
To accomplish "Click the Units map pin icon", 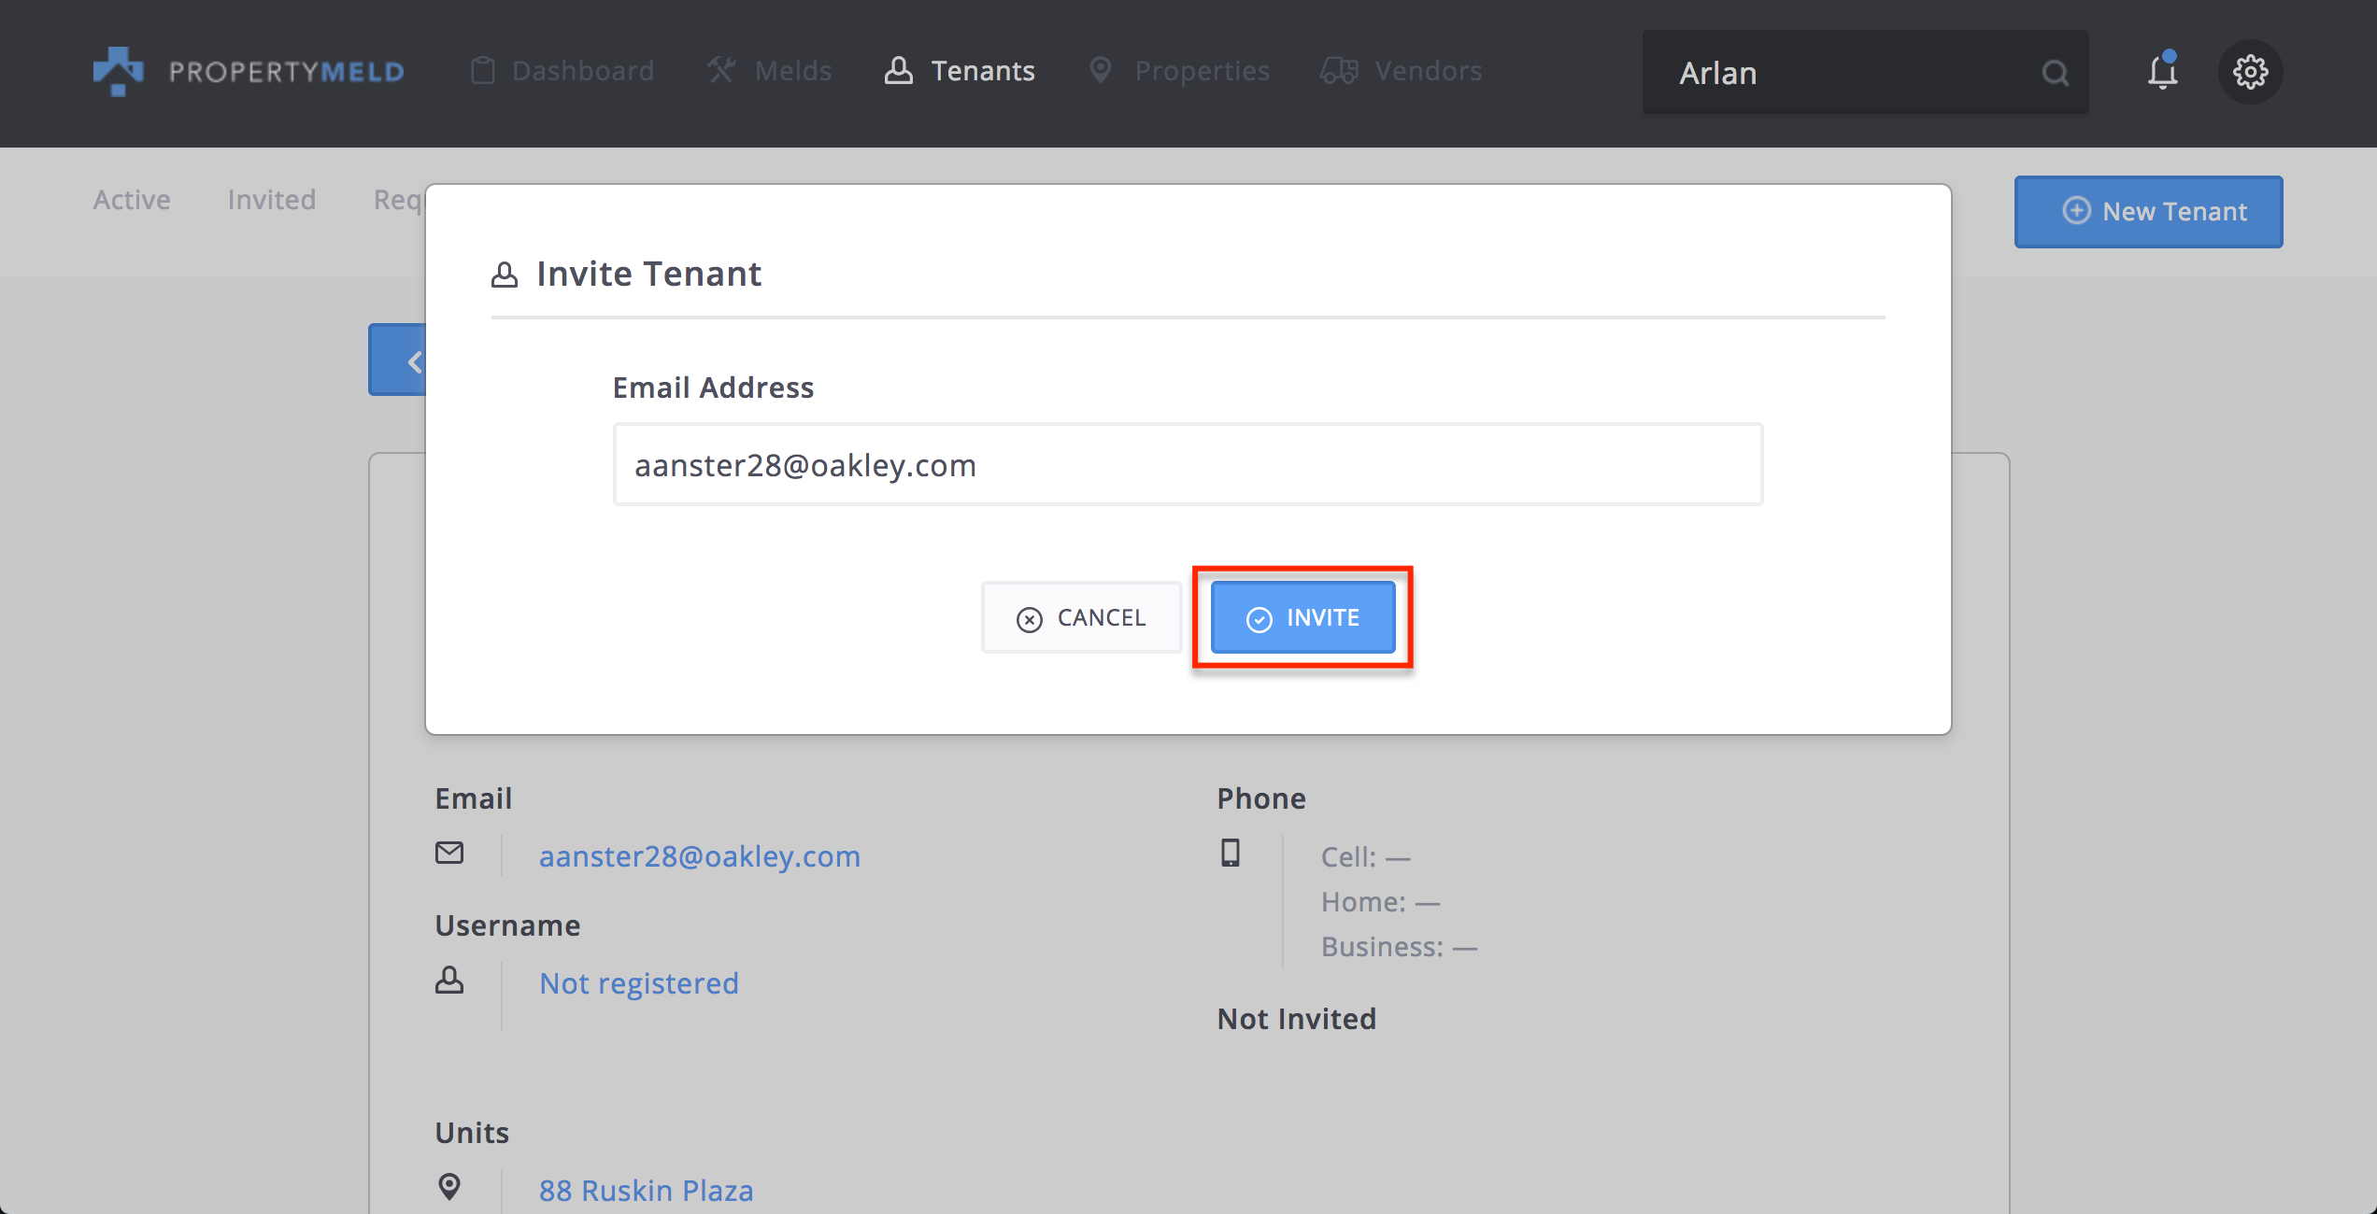I will click(x=449, y=1187).
